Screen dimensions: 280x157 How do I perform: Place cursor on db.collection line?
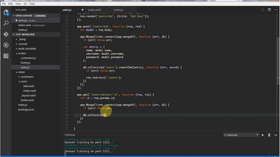click(94, 115)
